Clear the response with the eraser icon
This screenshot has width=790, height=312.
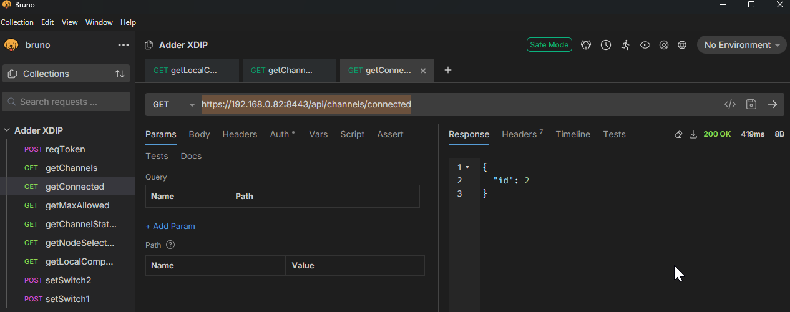tap(679, 134)
